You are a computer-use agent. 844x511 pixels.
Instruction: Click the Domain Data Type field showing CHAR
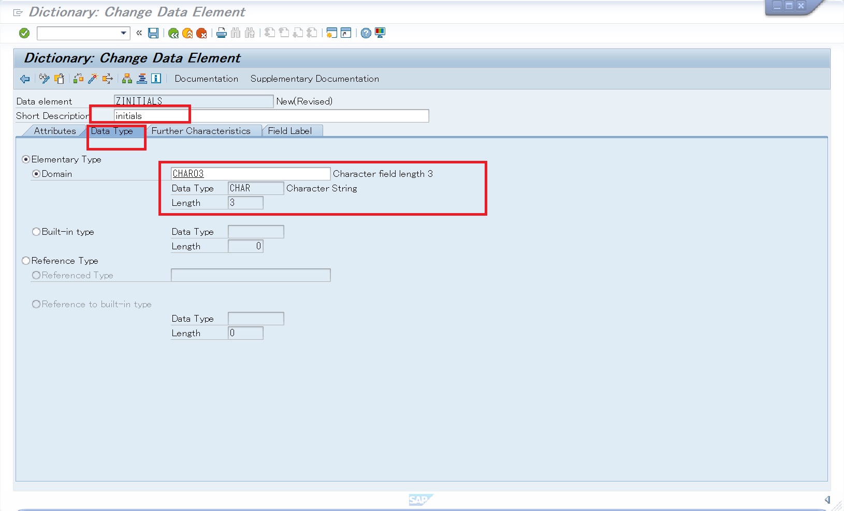256,188
